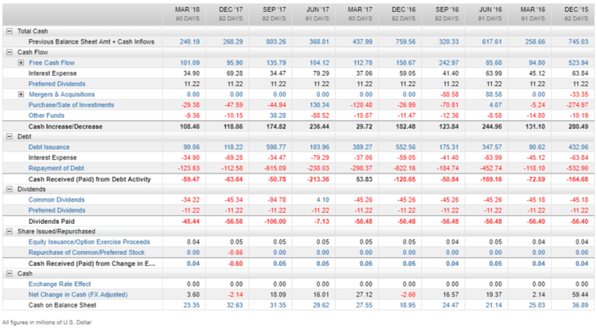
Task: Collapse the Dividends section
Action: [8, 189]
